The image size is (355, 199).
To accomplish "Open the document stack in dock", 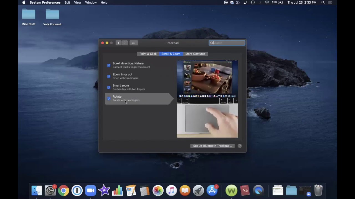I will pos(278,190).
